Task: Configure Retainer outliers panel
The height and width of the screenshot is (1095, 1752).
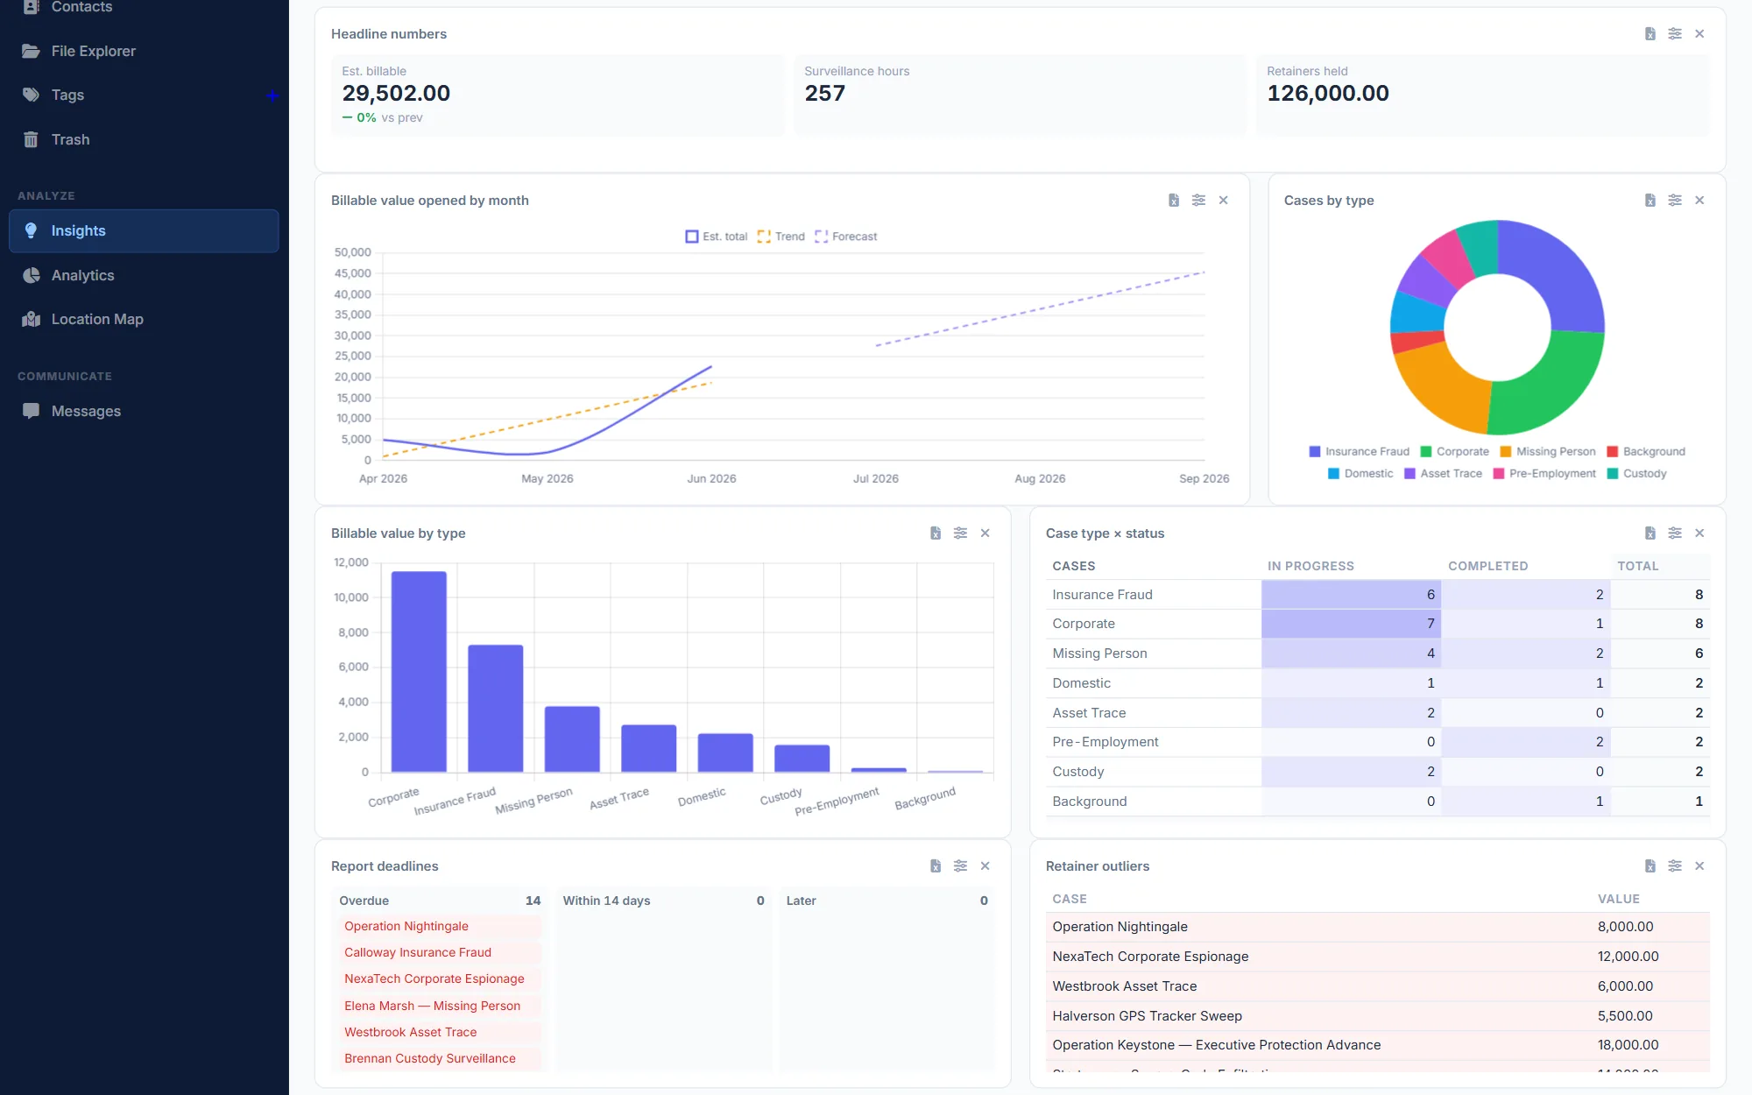Action: click(x=1675, y=865)
